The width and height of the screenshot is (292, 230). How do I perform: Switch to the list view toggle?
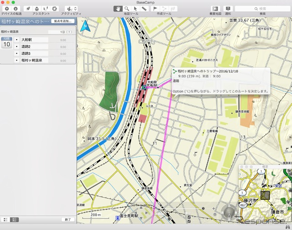(5, 220)
